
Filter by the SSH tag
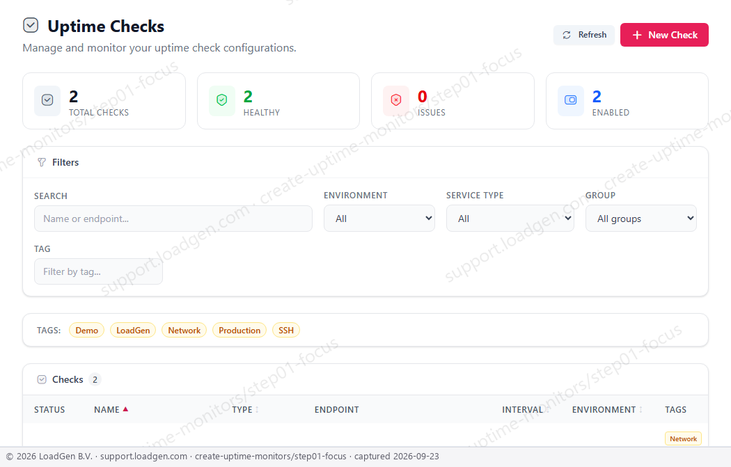[285, 330]
